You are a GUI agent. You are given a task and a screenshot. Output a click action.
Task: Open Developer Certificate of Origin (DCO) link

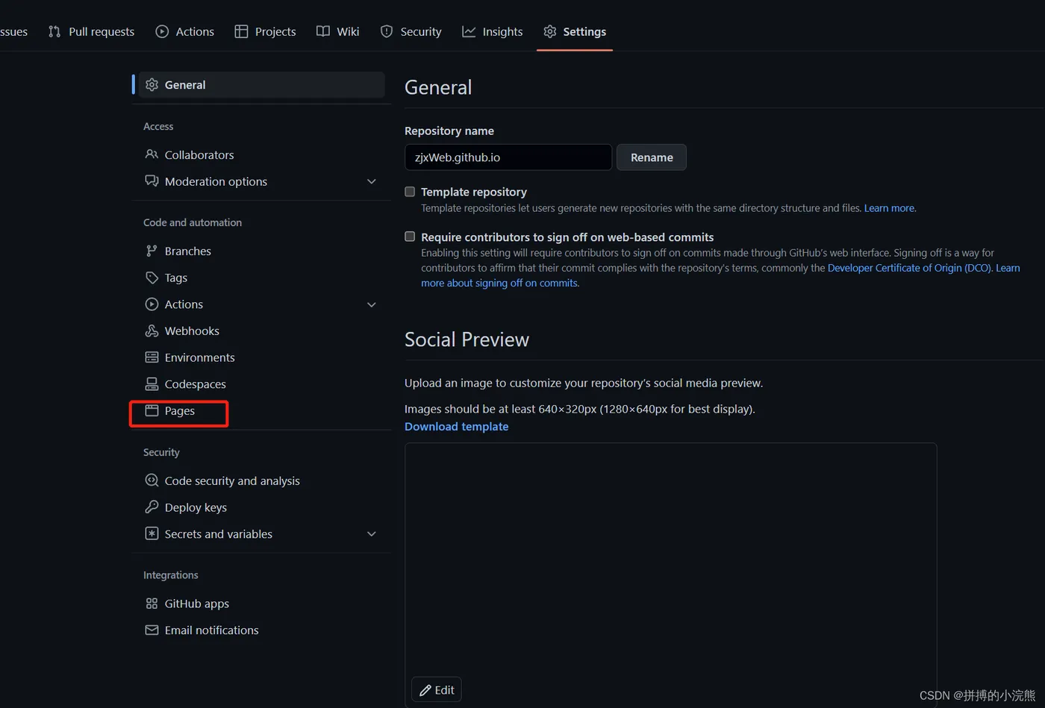pos(910,268)
